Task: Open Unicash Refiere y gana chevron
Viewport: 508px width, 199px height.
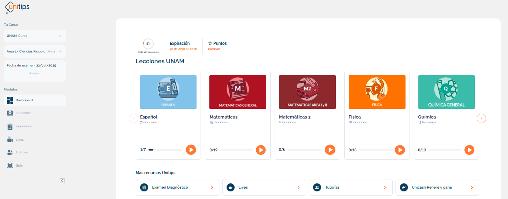Action: [472, 187]
